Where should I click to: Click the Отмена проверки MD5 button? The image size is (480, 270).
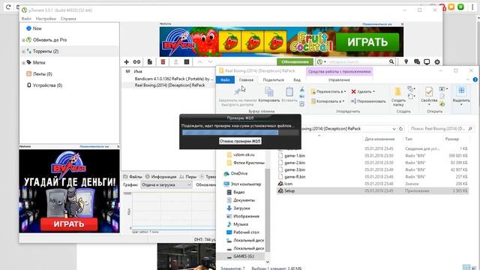[x=240, y=141]
